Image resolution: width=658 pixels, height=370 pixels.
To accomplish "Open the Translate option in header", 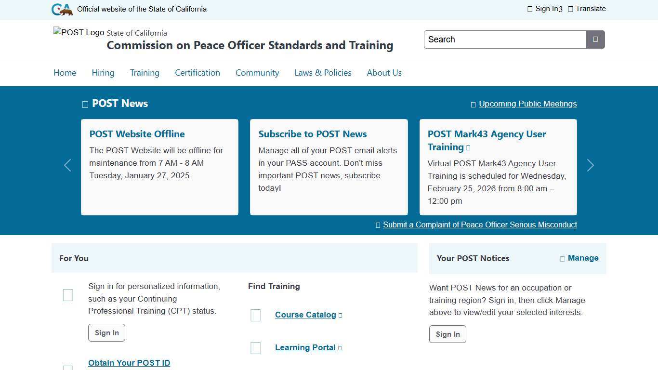I will click(x=587, y=9).
